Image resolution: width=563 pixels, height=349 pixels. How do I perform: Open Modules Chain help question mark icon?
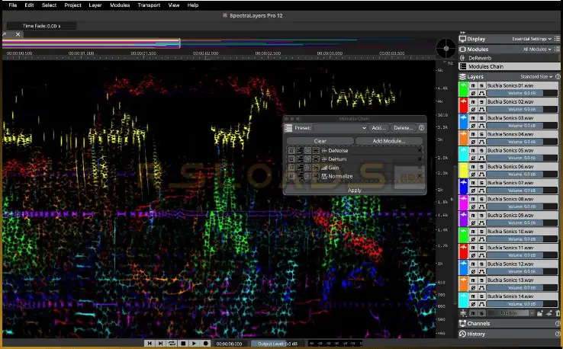tap(421, 128)
